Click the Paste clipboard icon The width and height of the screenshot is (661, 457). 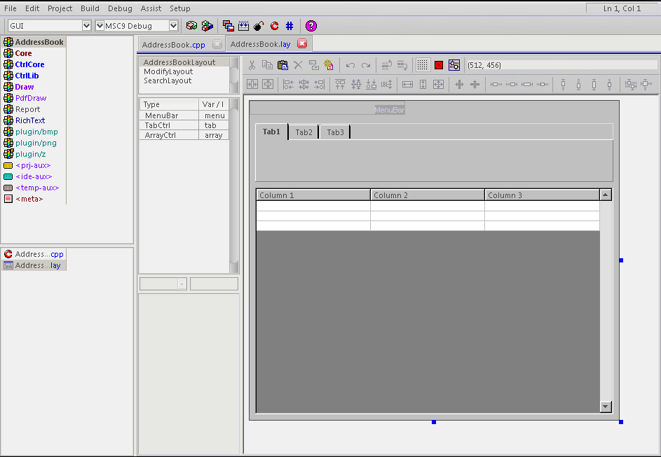282,65
